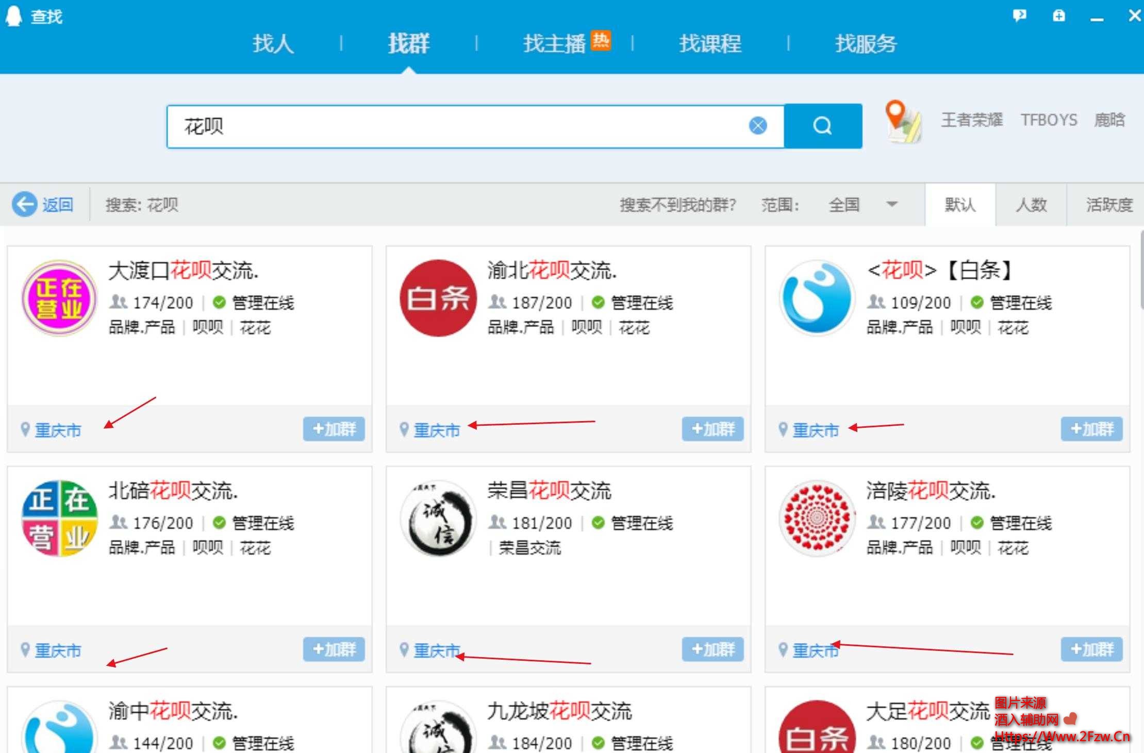Open the 找课程 tab

click(710, 43)
